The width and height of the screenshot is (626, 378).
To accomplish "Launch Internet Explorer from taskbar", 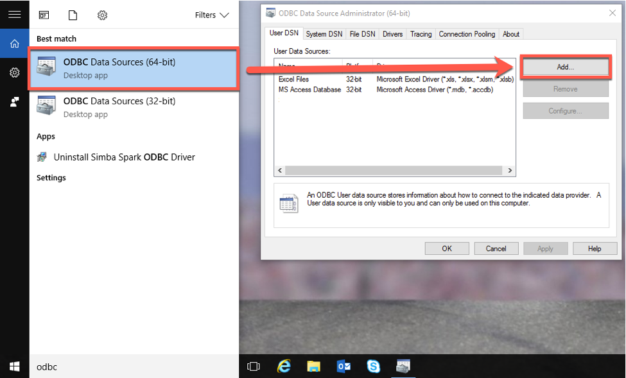I will (x=283, y=366).
